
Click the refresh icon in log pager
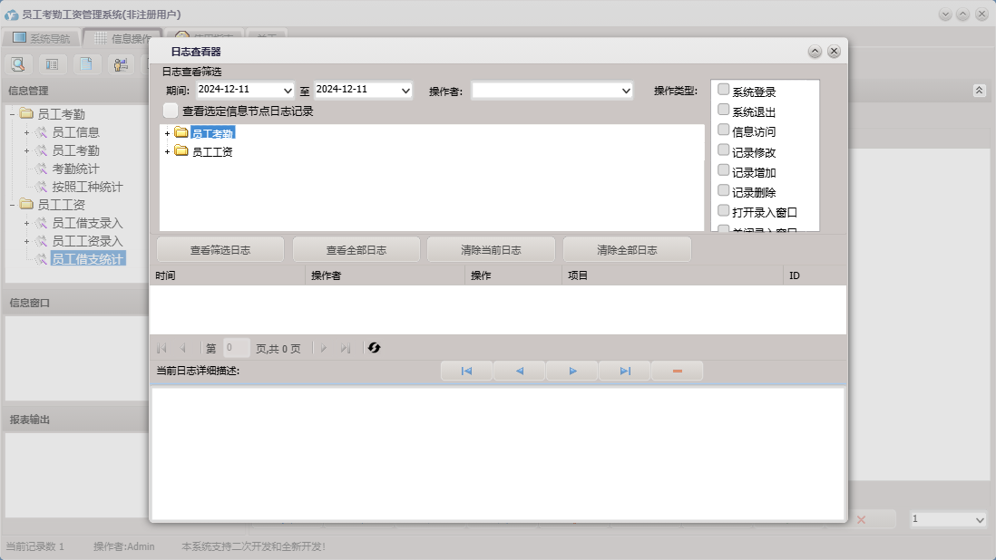point(374,348)
